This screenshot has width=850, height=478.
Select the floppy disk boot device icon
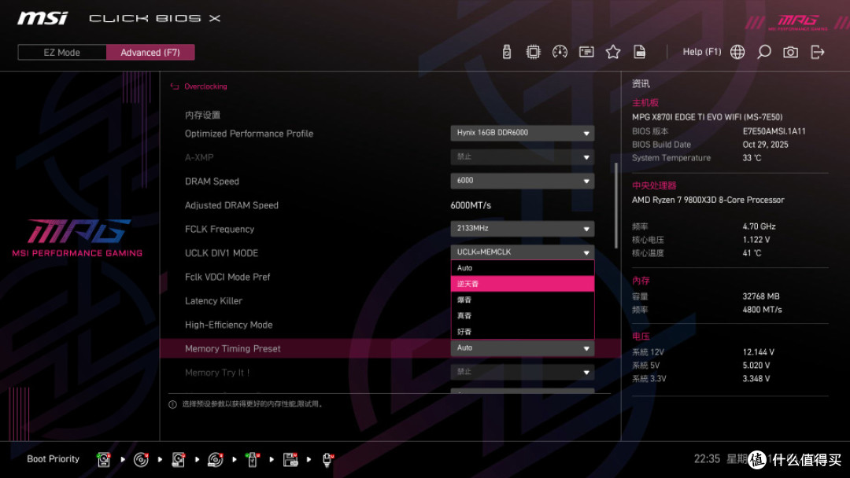pyautogui.click(x=290, y=460)
